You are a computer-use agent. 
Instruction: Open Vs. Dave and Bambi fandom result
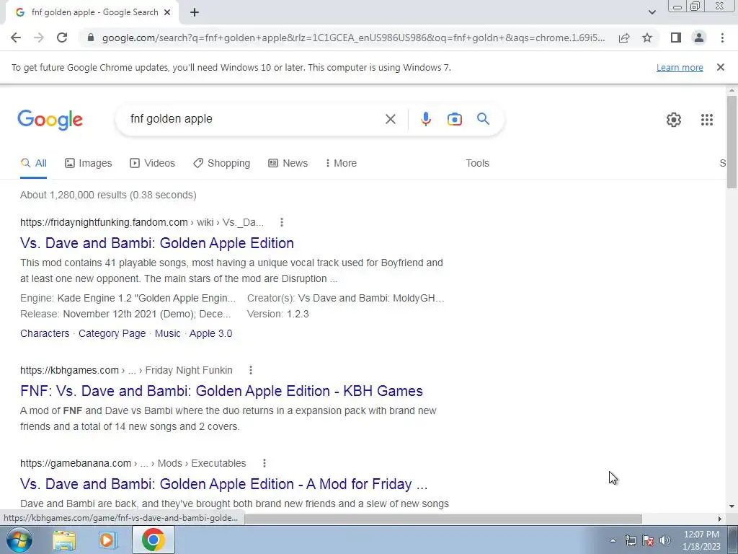(x=156, y=243)
